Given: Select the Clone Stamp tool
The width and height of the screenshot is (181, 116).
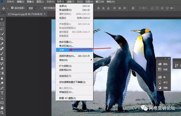Looking at the screenshot, I should (2, 59).
